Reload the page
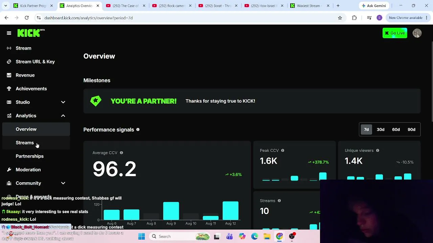 click(27, 18)
